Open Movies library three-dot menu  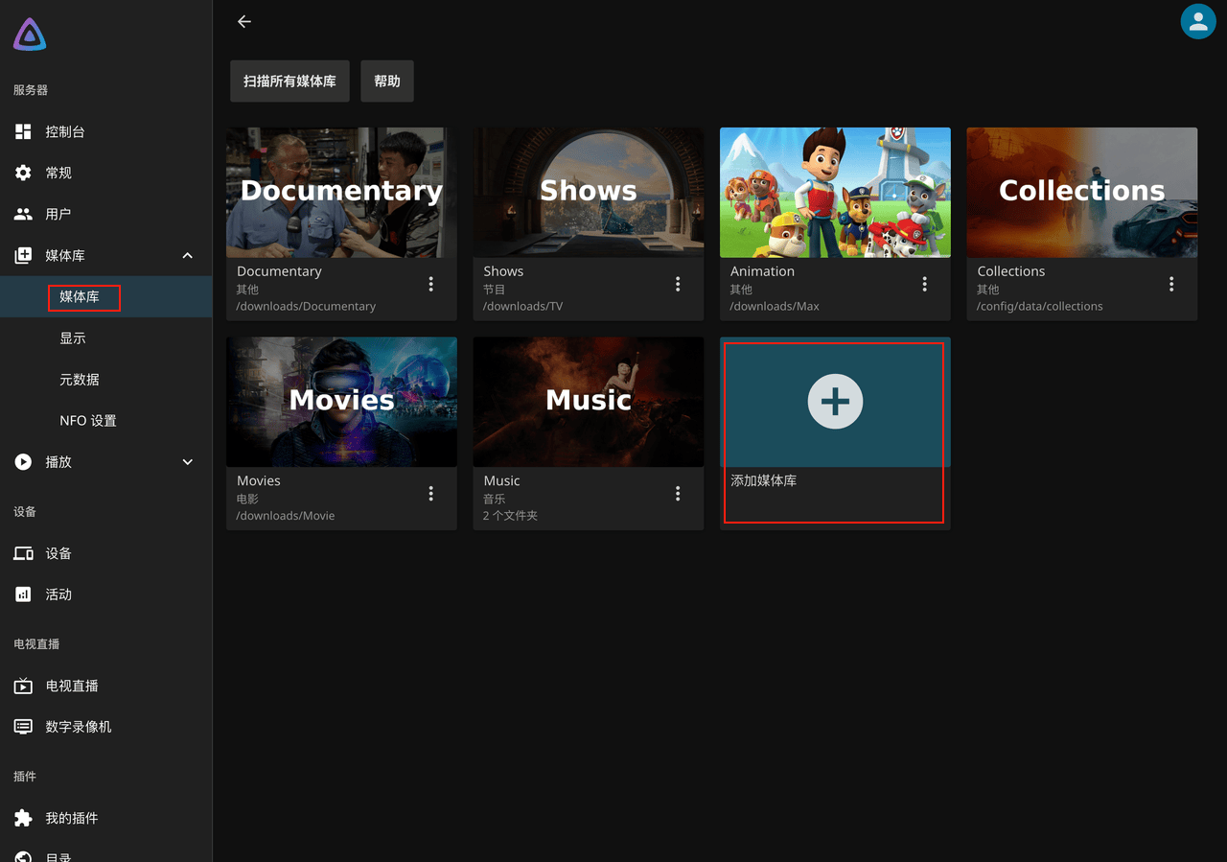(431, 493)
